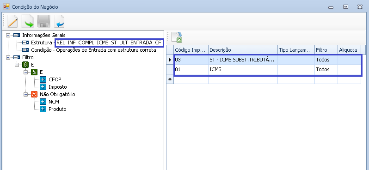The height and width of the screenshot is (170, 369).
Task: Click the pencil edit icon in toolbar
Action: point(12,21)
